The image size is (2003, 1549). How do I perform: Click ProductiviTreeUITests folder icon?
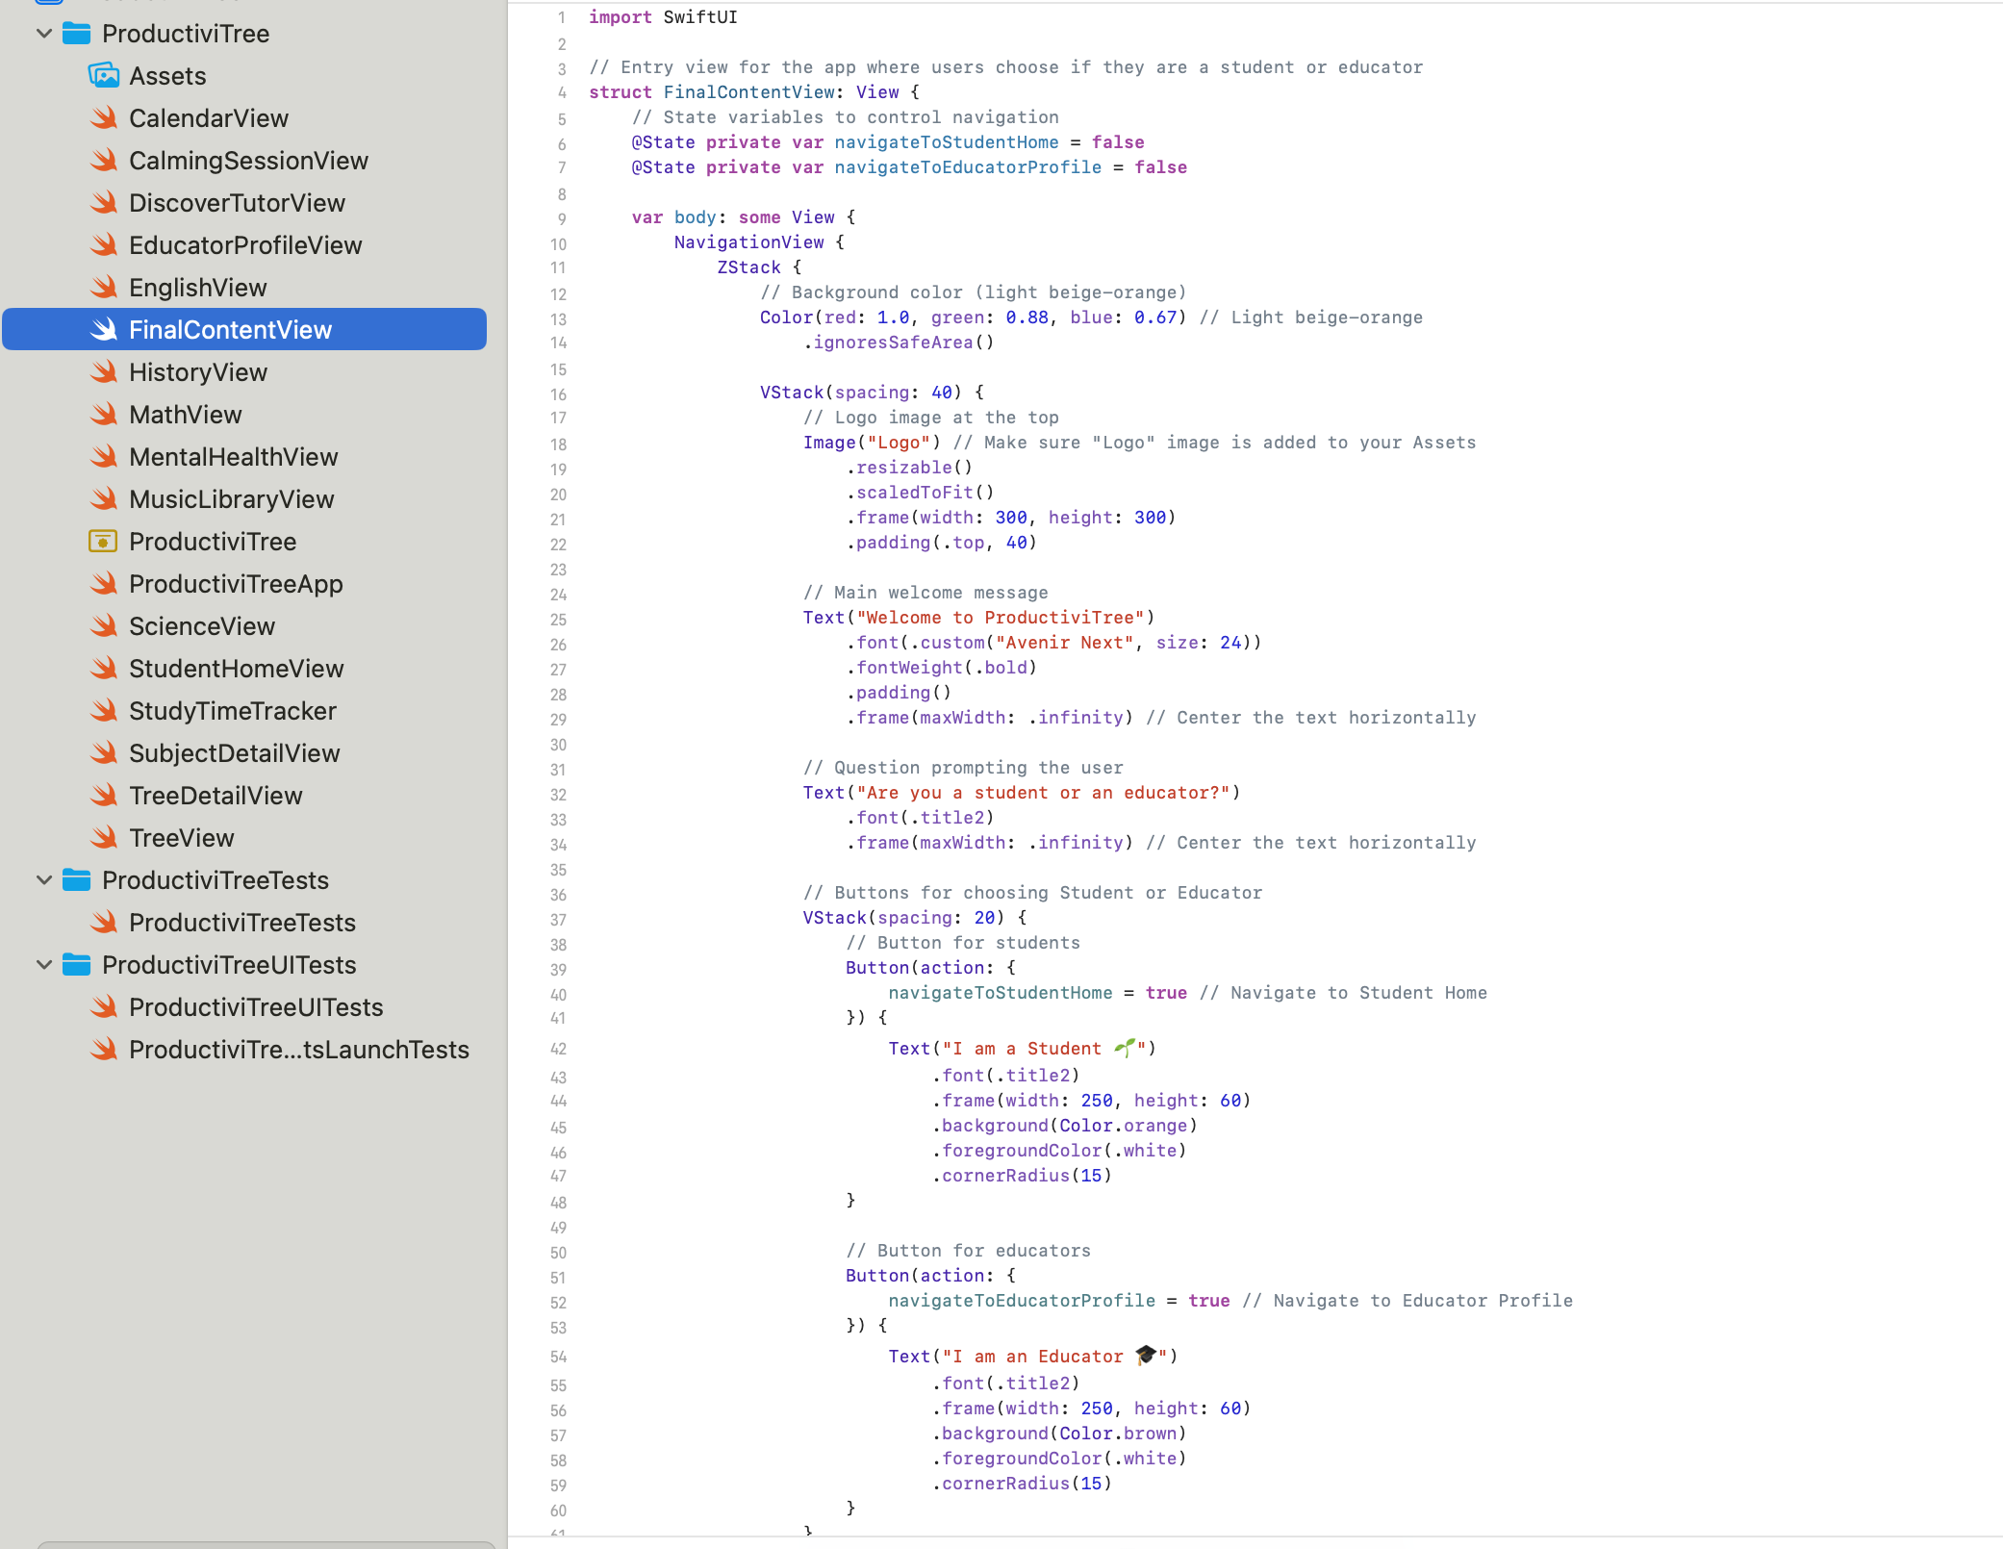(x=77, y=965)
